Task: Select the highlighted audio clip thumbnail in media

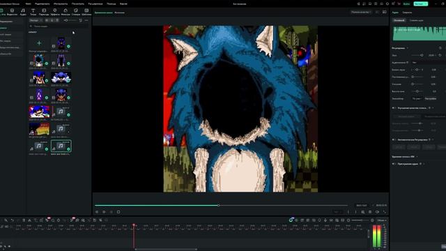Action: coord(61,146)
